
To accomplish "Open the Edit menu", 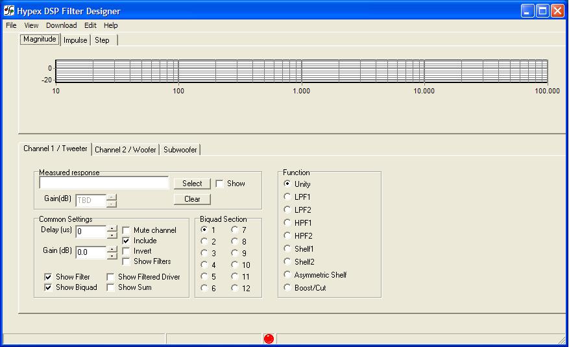I will (x=90, y=25).
